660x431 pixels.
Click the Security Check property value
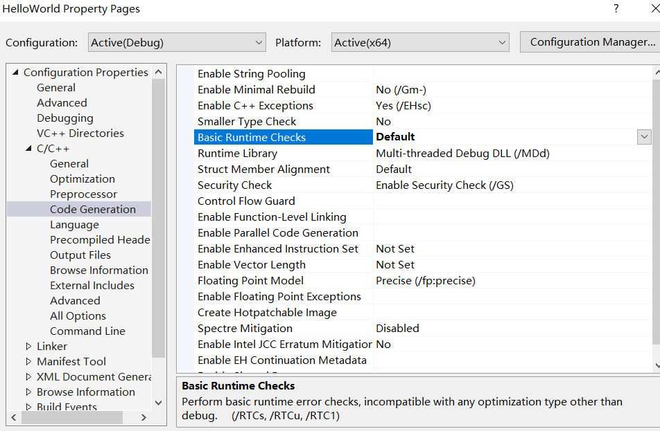point(444,185)
